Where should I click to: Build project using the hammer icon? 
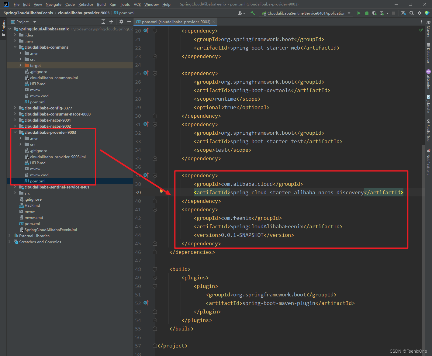tap(253, 13)
